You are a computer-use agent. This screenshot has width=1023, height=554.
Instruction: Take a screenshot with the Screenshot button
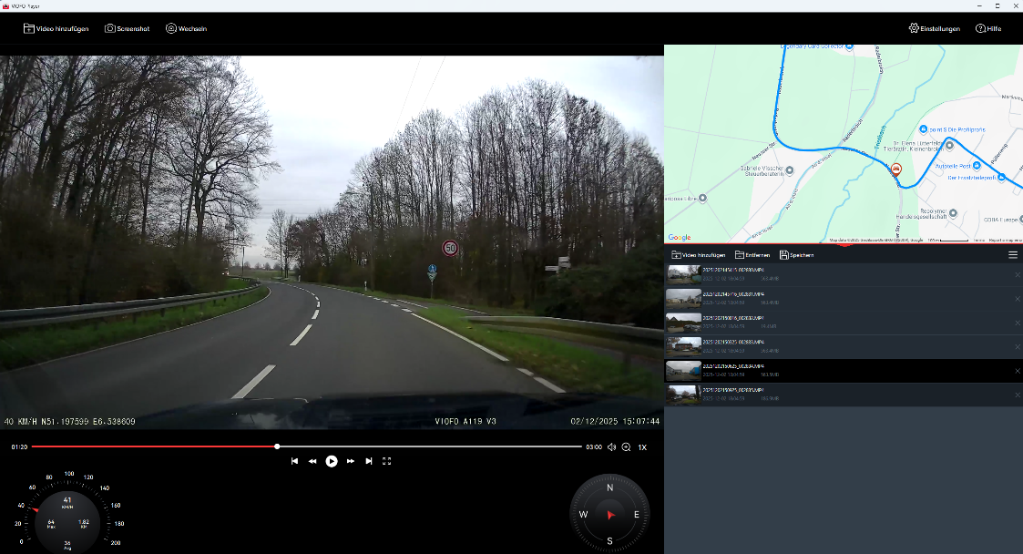(x=127, y=28)
